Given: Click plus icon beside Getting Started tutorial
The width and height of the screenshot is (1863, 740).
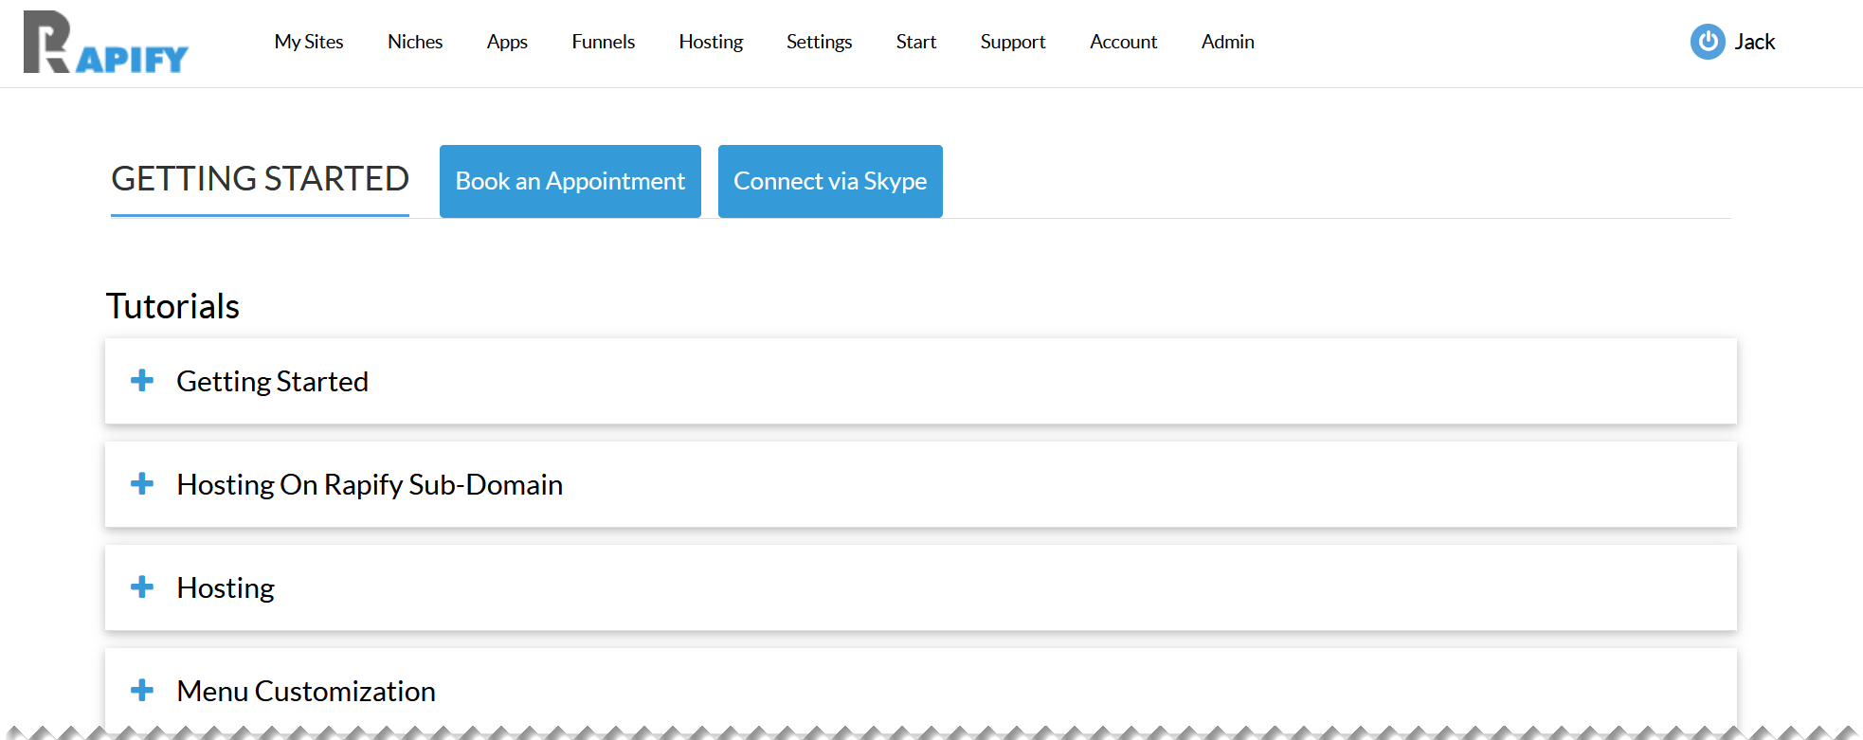Looking at the screenshot, I should [142, 381].
